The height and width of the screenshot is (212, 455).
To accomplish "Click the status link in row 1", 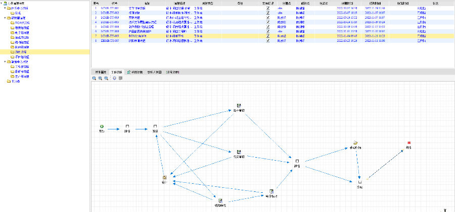I will pos(422,9).
